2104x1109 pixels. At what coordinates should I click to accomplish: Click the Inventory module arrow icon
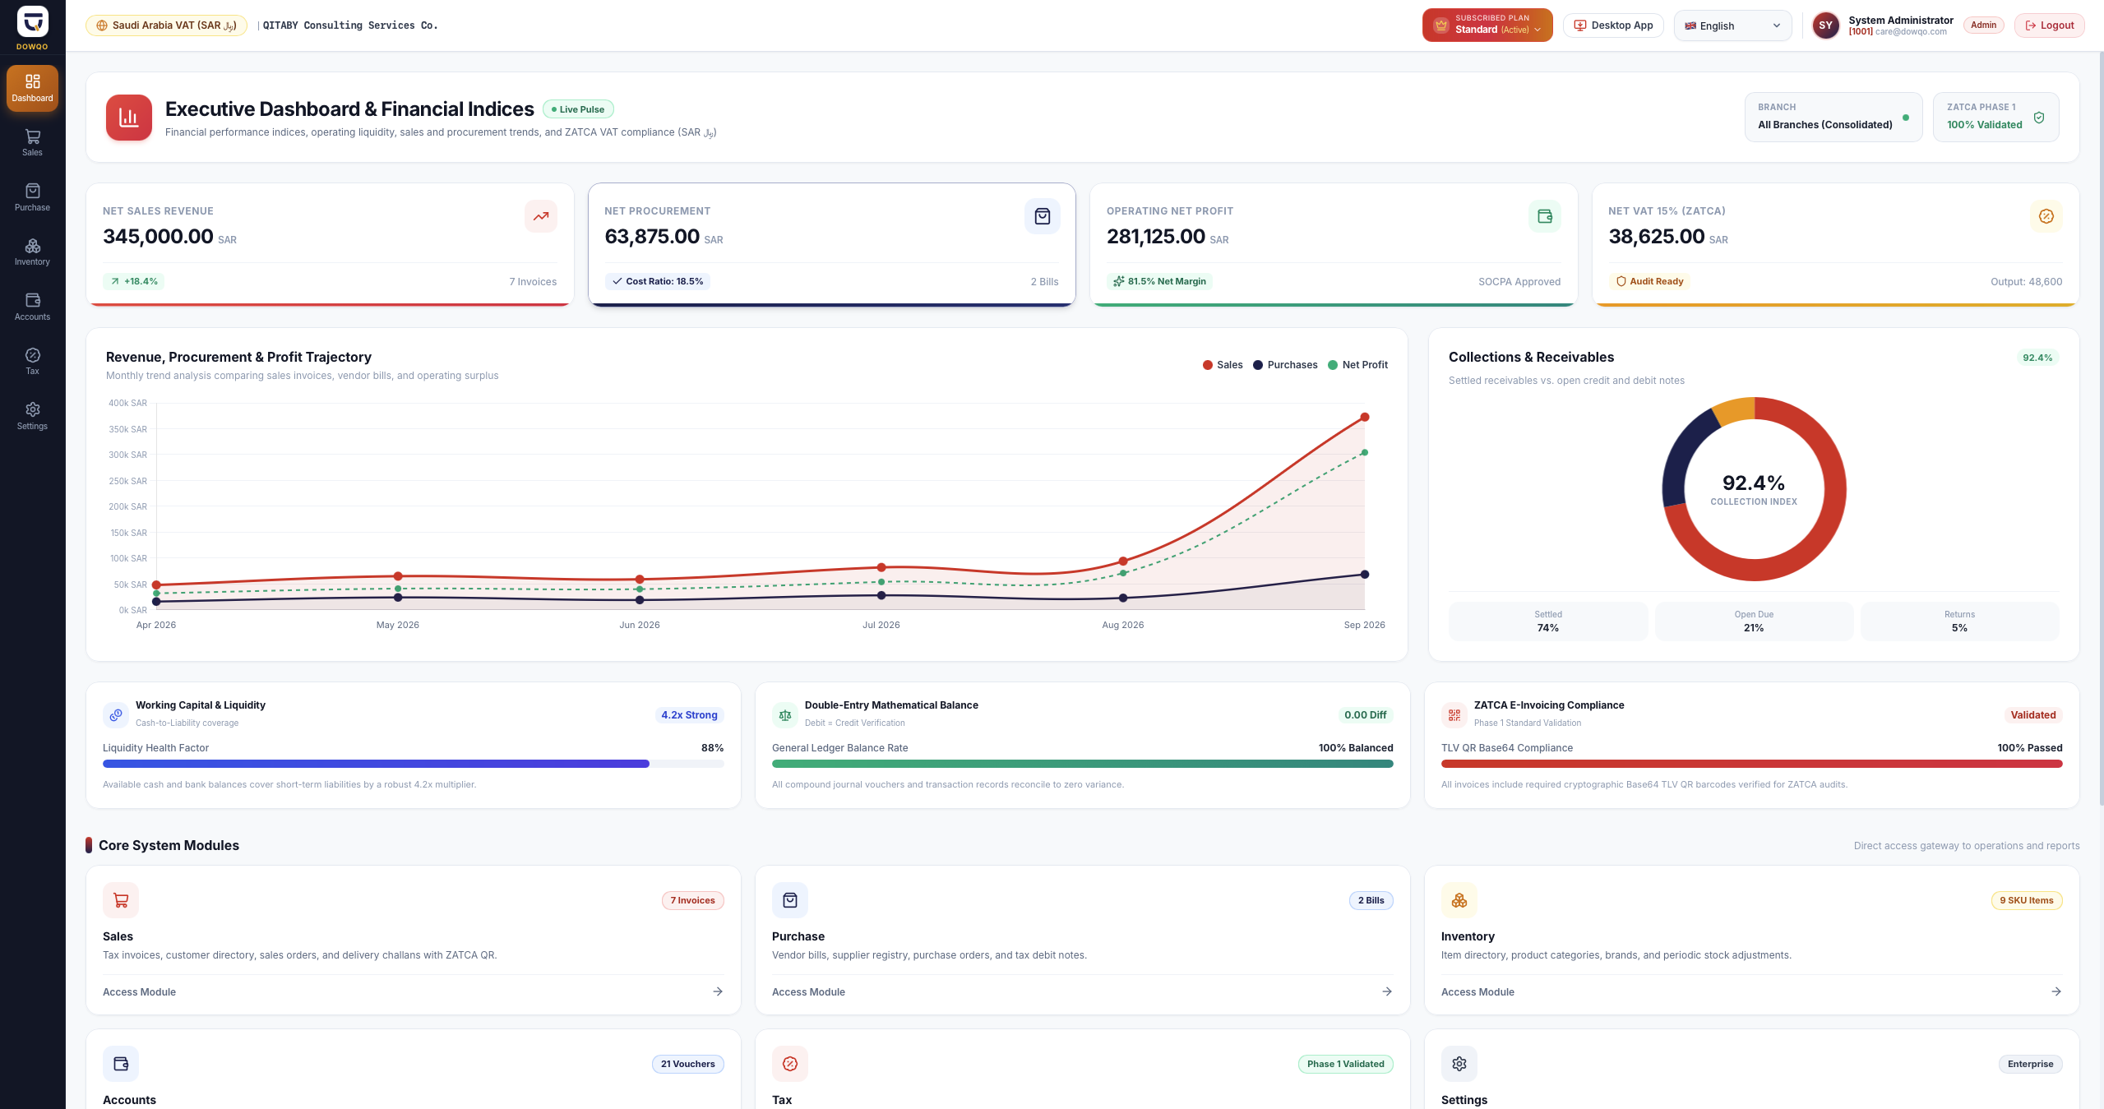[2056, 991]
